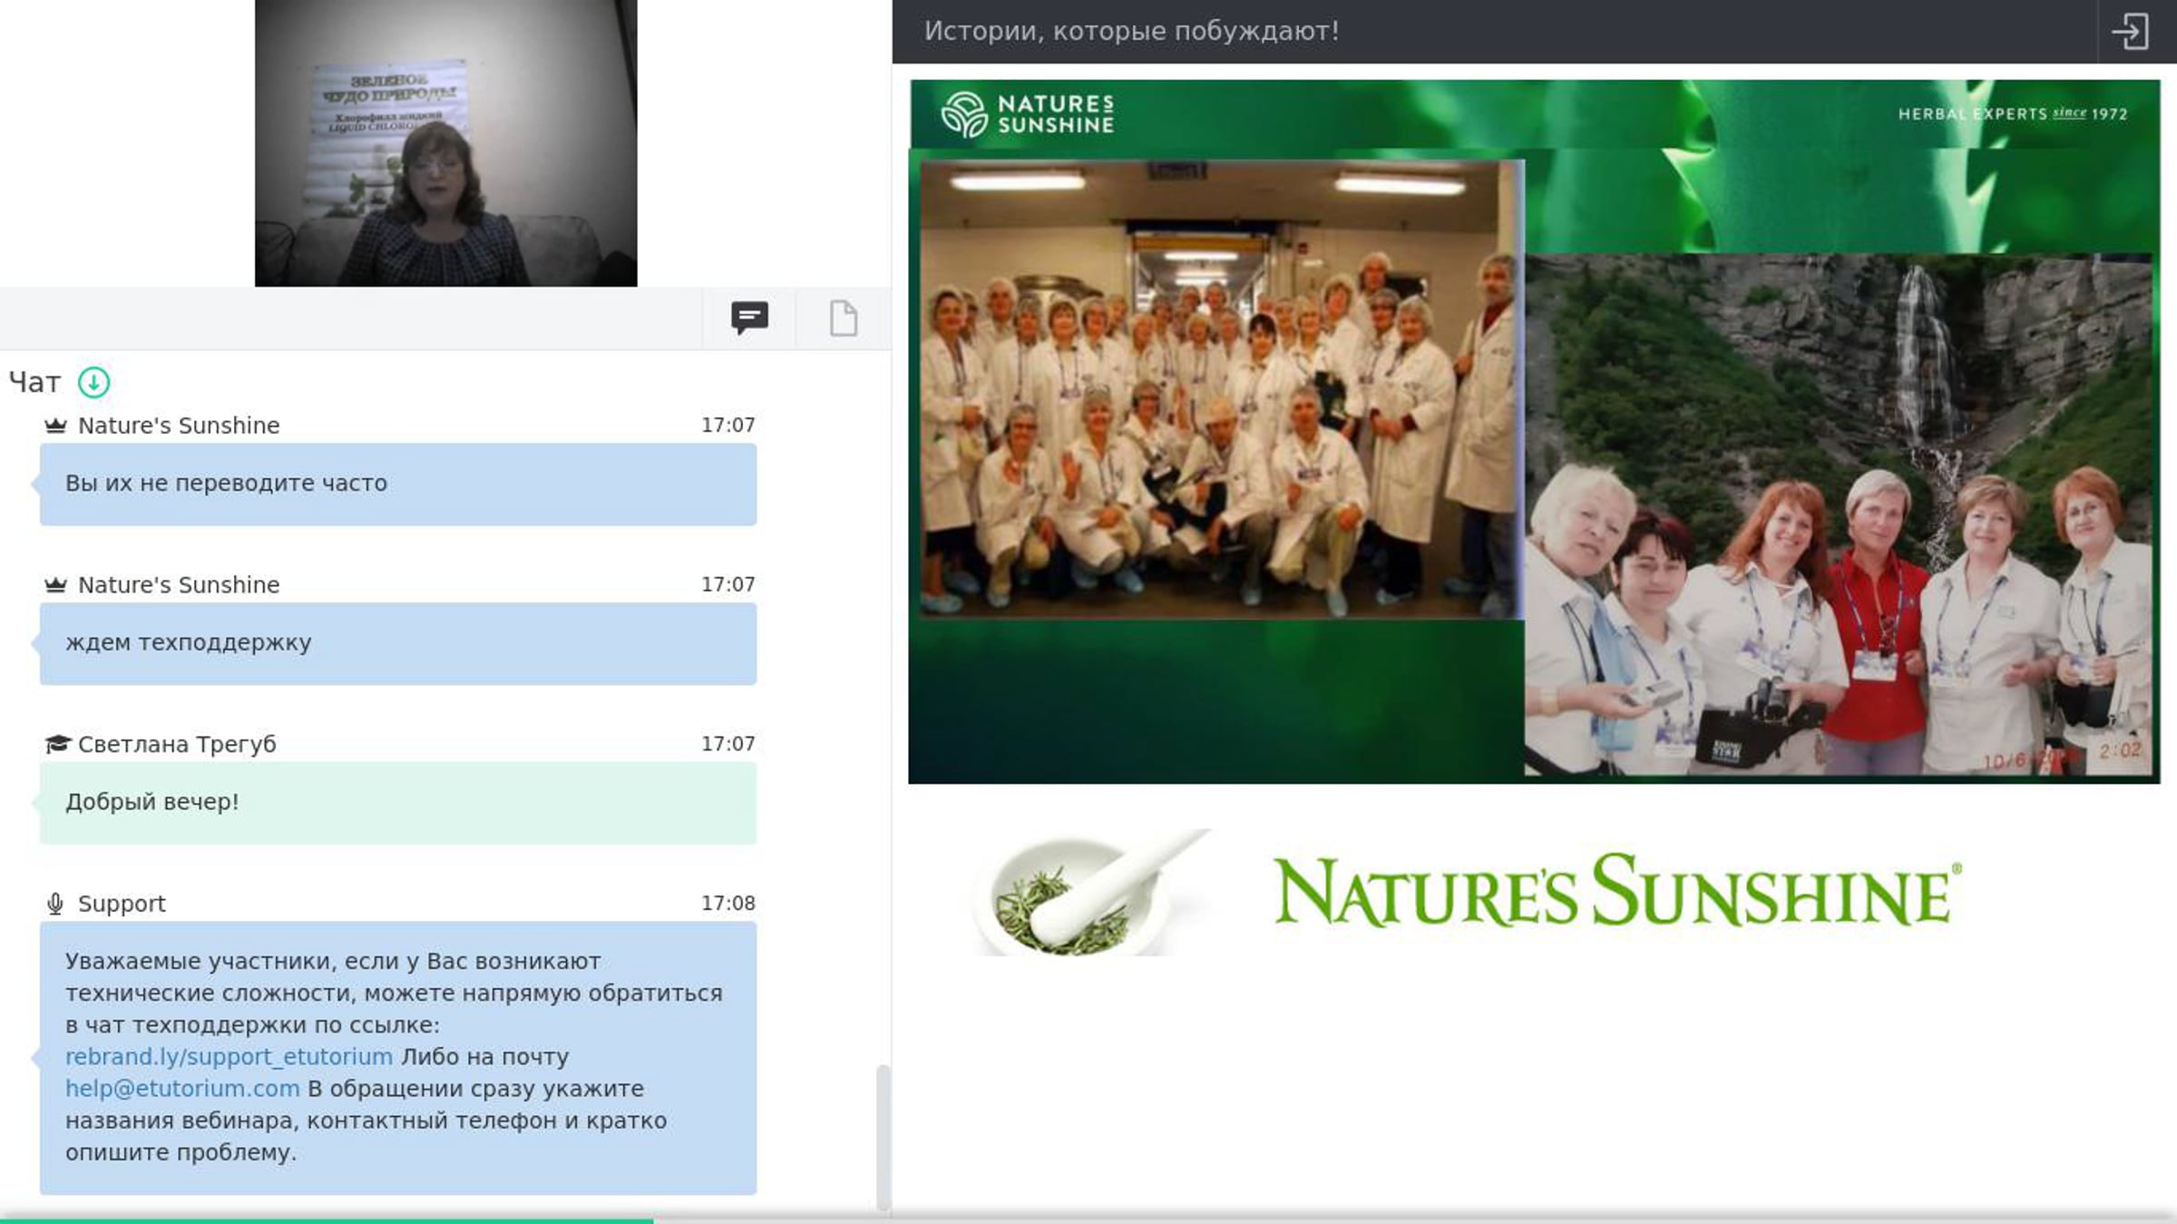Image resolution: width=2177 pixels, height=1224 pixels.
Task: Click the webinar title 'Истории, которые побуждают!'
Action: click(x=1131, y=32)
